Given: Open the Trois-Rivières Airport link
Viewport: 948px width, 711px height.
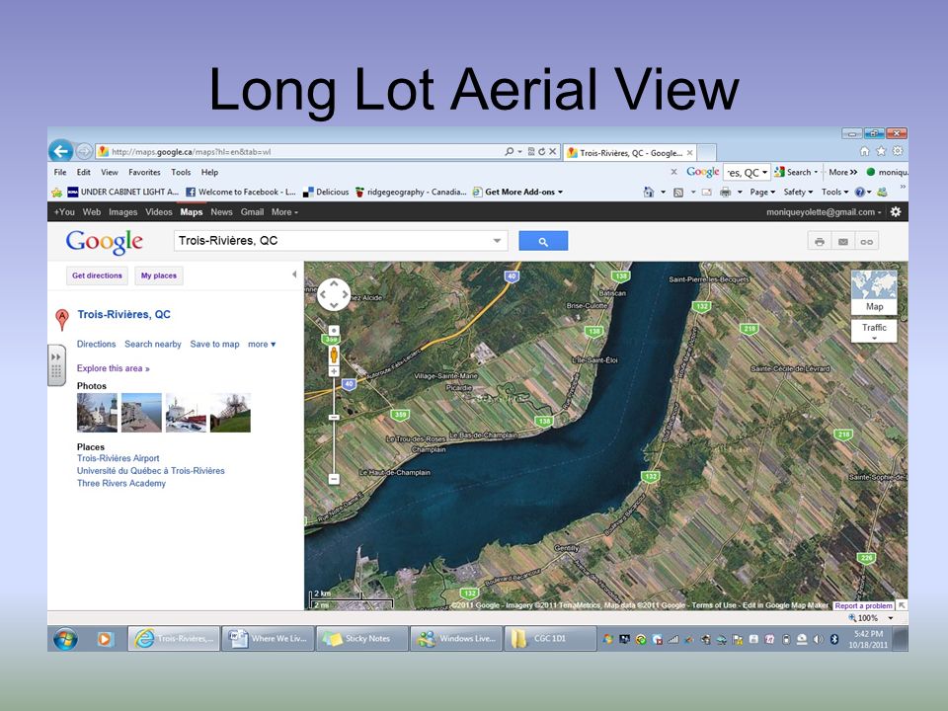Looking at the screenshot, I should (118, 458).
